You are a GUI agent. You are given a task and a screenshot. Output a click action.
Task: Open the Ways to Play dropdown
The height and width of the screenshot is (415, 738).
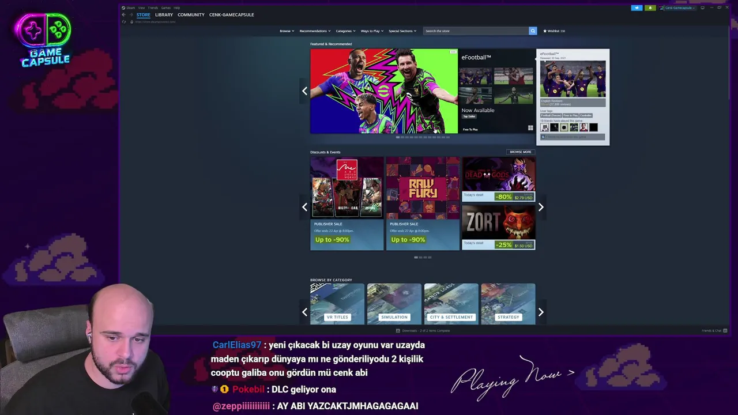click(x=372, y=31)
